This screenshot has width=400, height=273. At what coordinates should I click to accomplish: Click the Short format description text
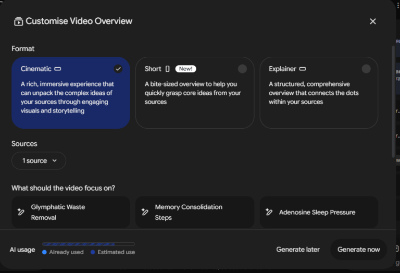[x=193, y=93]
